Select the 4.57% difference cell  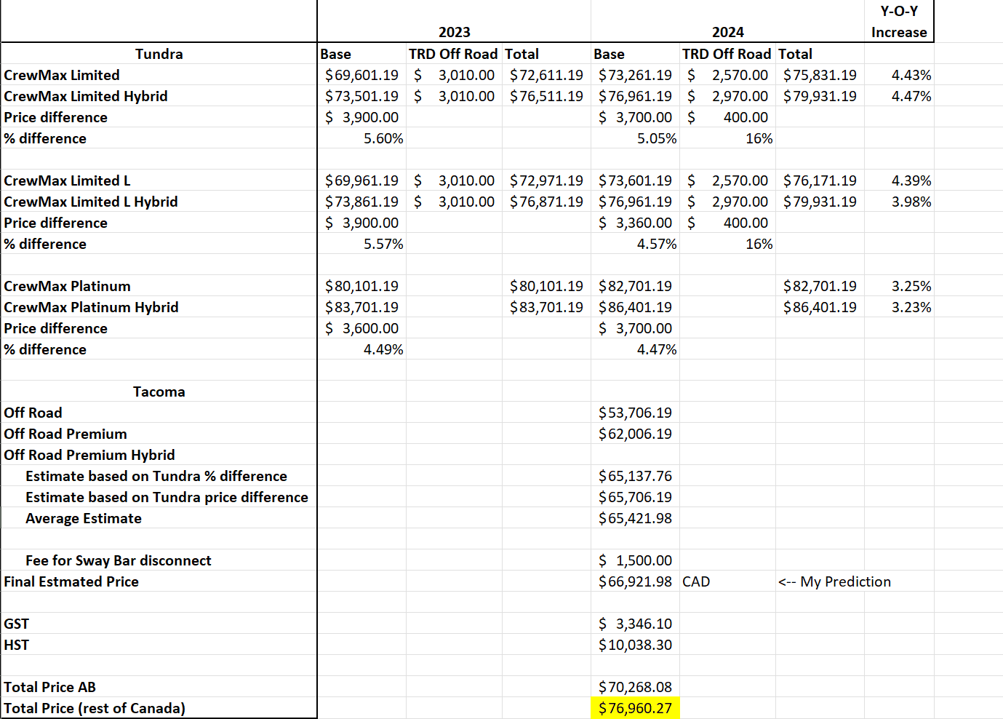click(x=656, y=244)
